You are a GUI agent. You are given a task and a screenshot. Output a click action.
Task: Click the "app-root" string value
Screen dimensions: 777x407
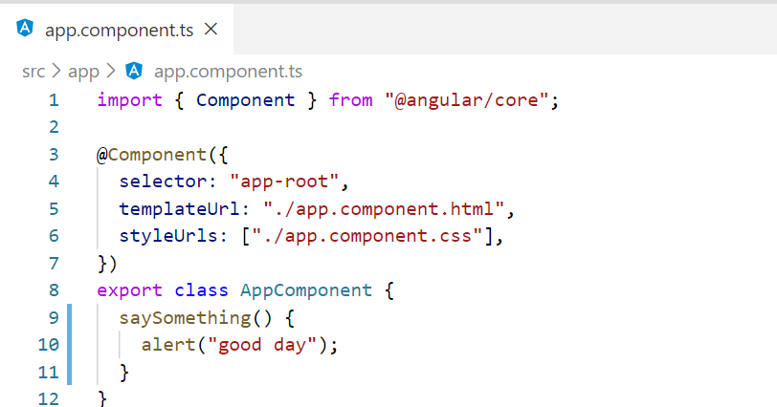tap(284, 182)
